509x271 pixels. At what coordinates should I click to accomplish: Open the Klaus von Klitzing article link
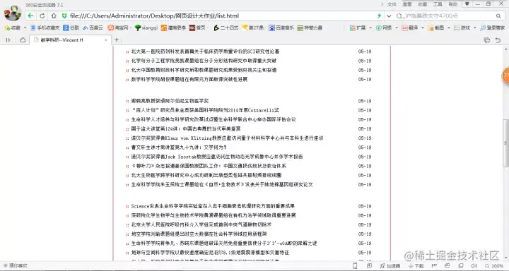tap(227, 138)
